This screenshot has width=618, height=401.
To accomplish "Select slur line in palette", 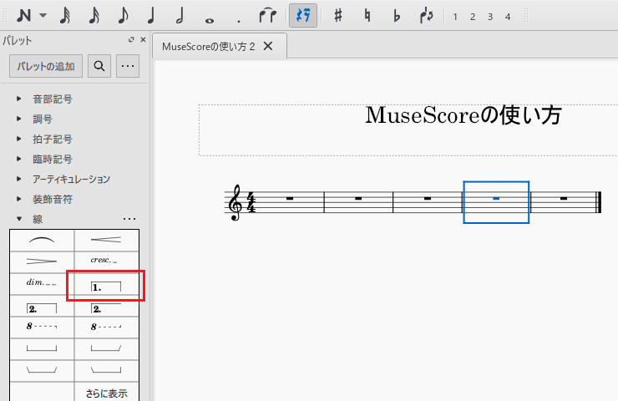I will pyautogui.click(x=42, y=241).
